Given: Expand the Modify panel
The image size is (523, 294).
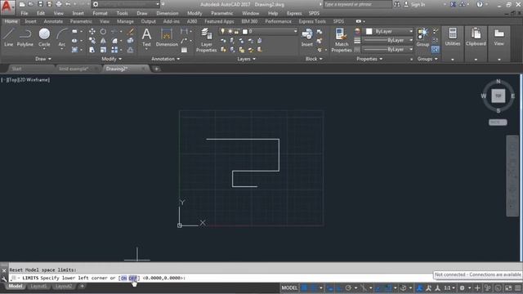Looking at the screenshot, I should [111, 59].
